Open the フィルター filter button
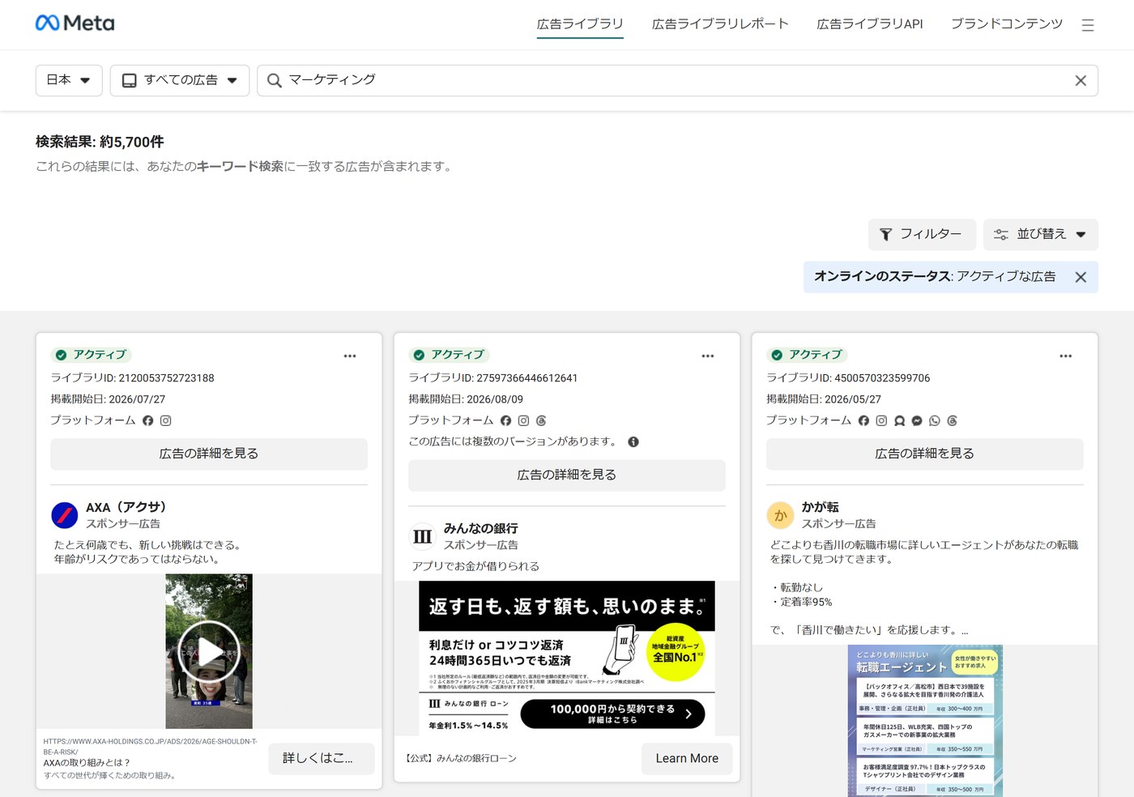Image resolution: width=1134 pixels, height=797 pixels. 922,234
